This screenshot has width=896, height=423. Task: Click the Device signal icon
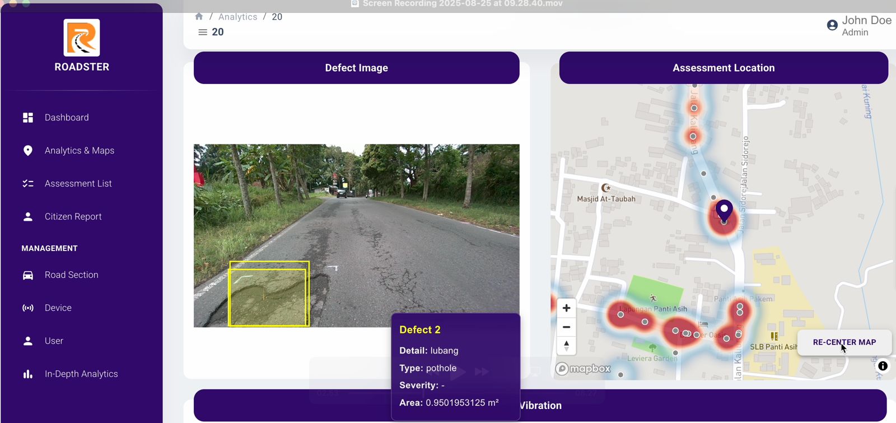(28, 308)
